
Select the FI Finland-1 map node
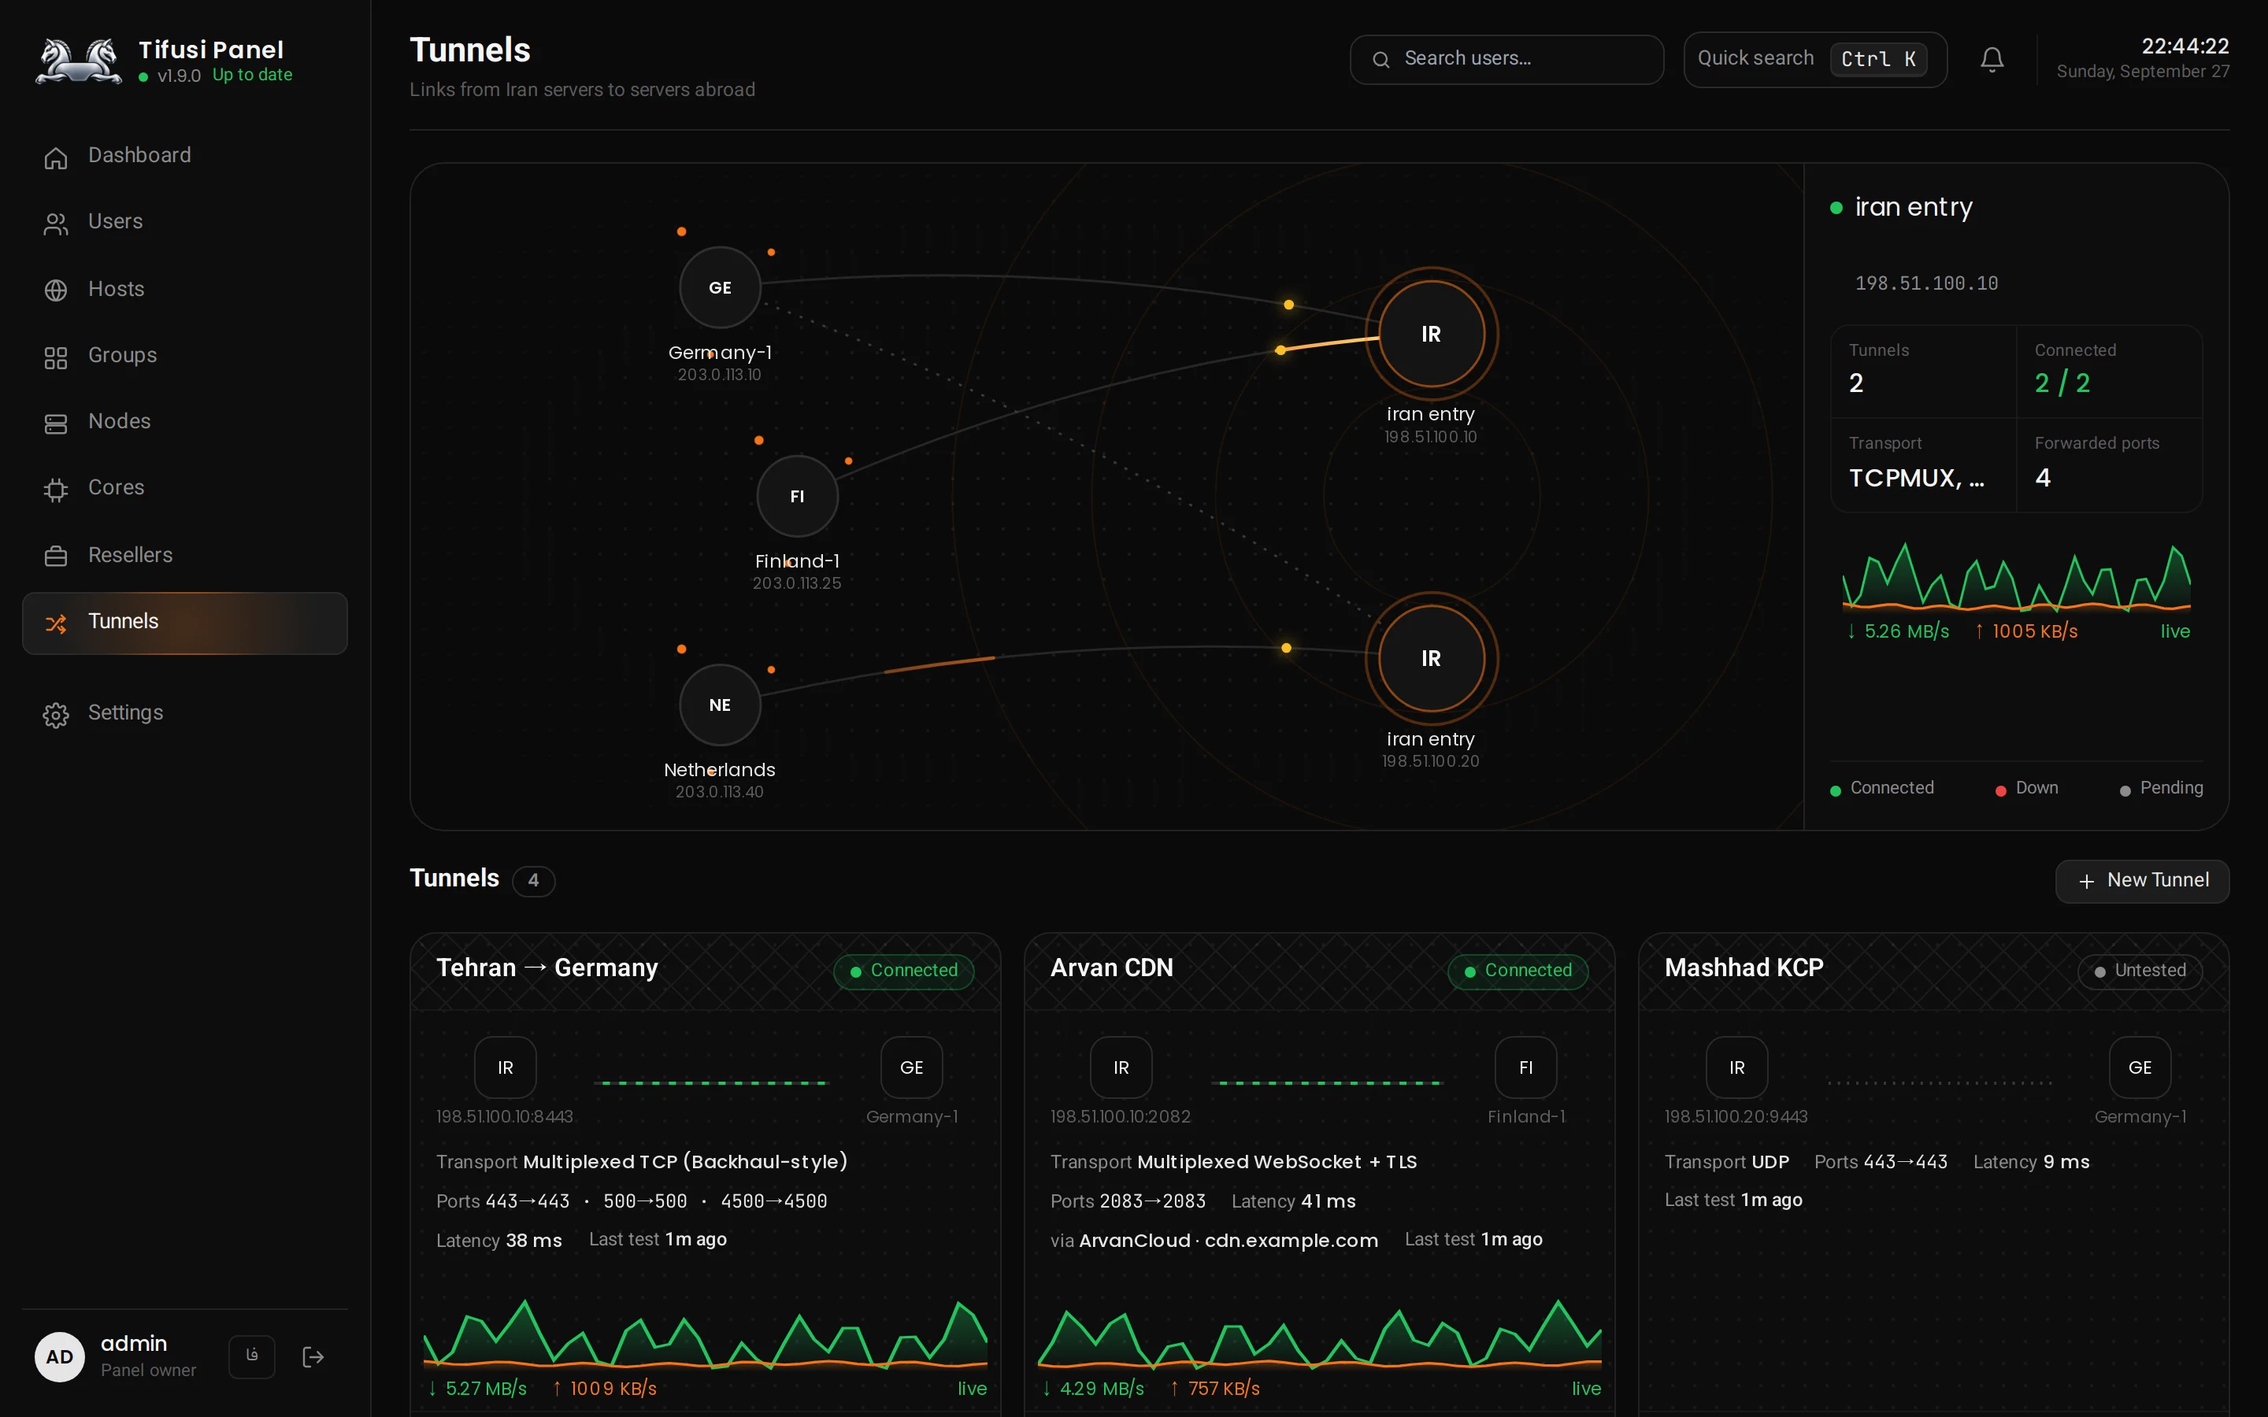coord(797,497)
